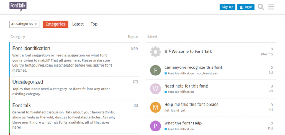Image resolution: width=285 pixels, height=135 pixels.
Task: Click the M user avatar
Action: coord(155,107)
